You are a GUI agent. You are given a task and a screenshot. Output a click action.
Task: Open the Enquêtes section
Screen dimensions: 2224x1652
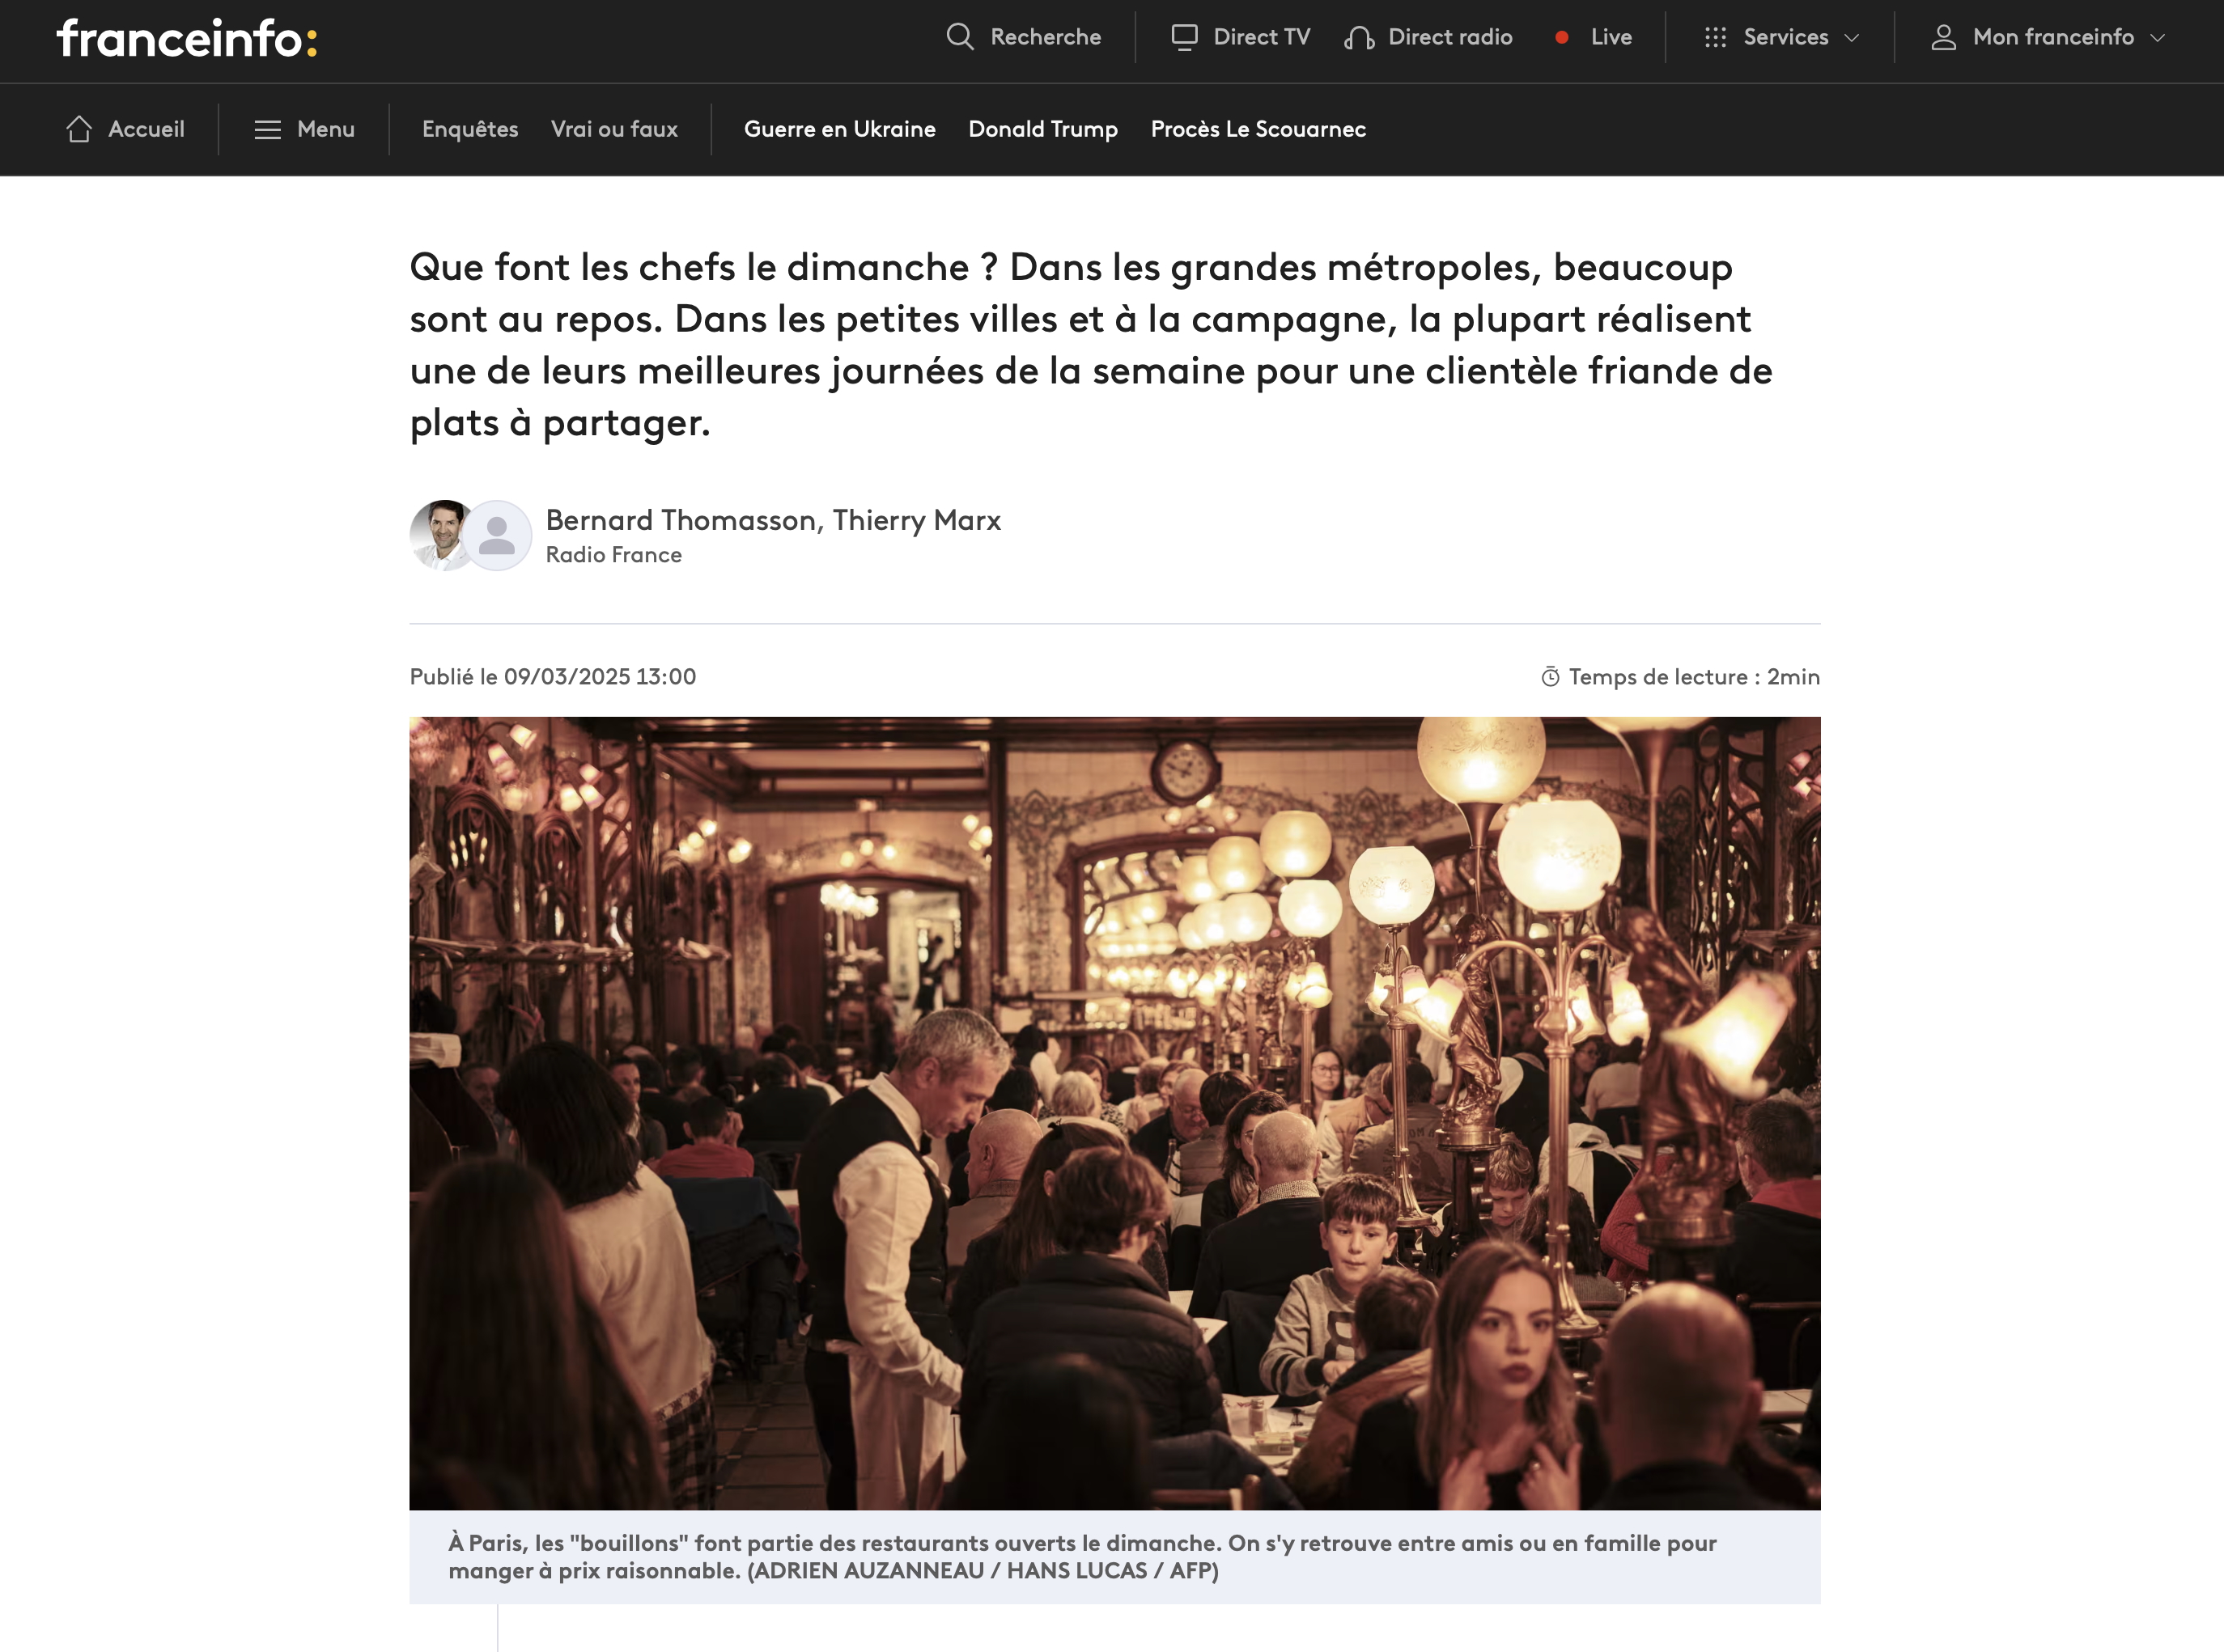[470, 129]
